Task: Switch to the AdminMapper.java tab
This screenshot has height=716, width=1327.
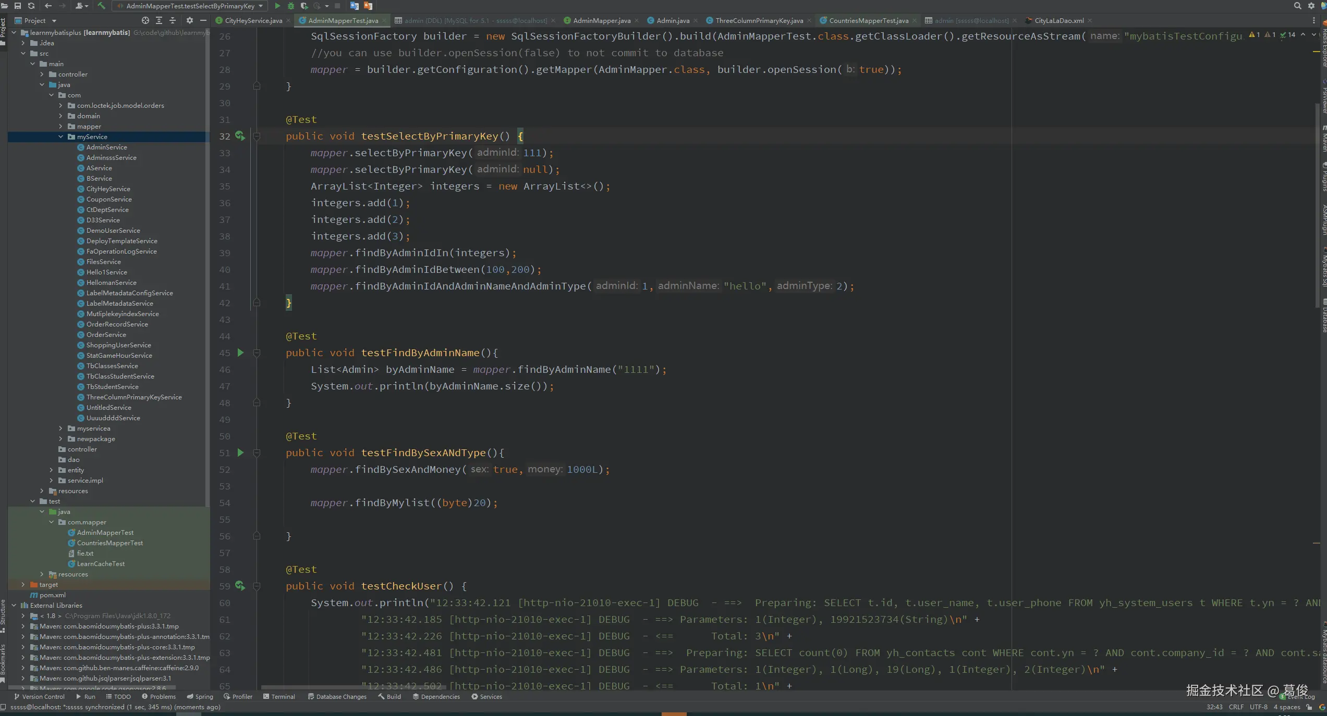Action: (x=599, y=21)
